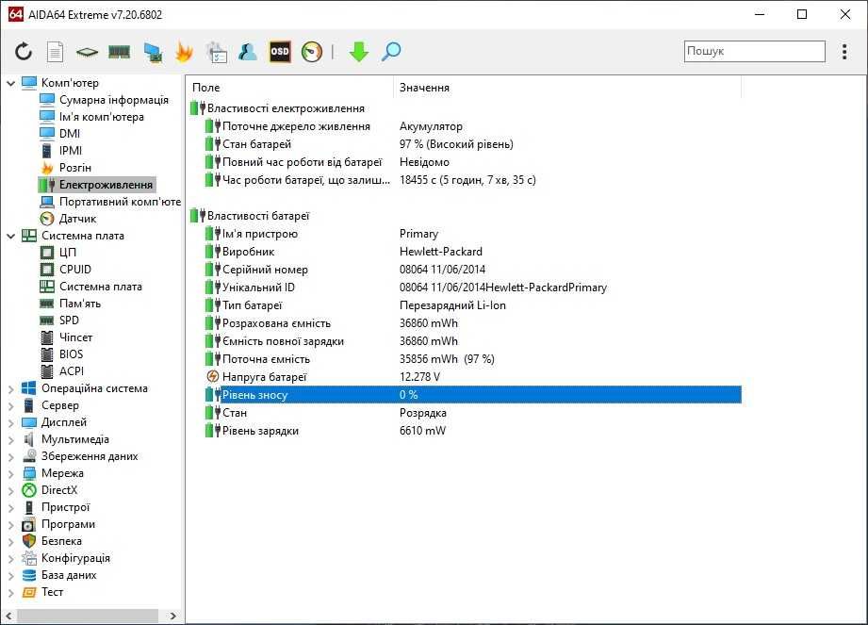The image size is (868, 625).
Task: Select the Тип батареї row
Action: pos(473,305)
